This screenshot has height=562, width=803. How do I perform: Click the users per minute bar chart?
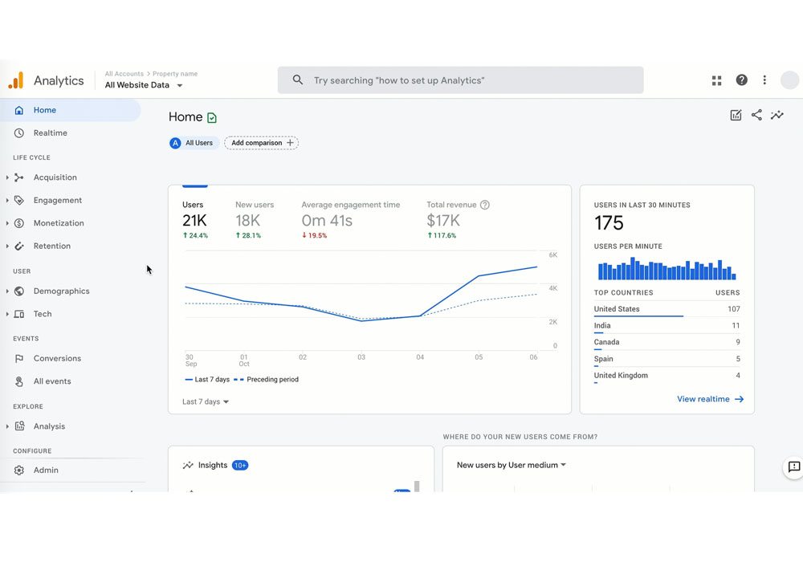(666, 268)
